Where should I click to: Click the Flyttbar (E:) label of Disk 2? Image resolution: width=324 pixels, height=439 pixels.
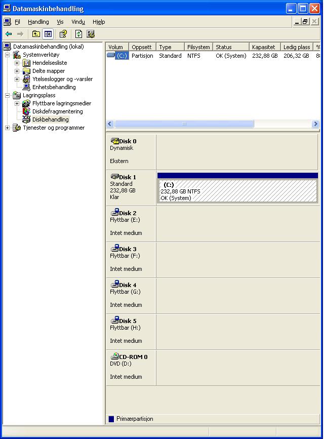tap(125, 220)
